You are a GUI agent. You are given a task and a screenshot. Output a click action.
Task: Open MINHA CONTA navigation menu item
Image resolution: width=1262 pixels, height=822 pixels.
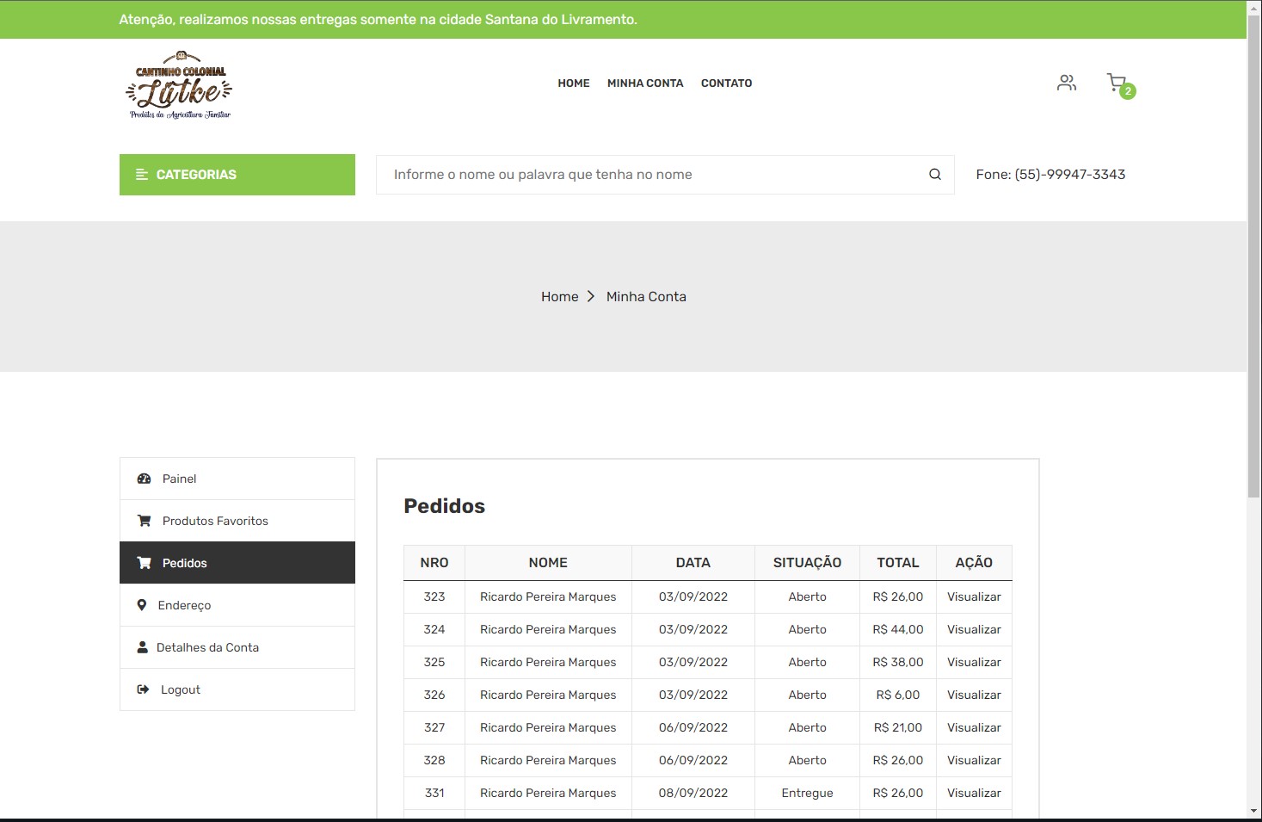coord(645,83)
